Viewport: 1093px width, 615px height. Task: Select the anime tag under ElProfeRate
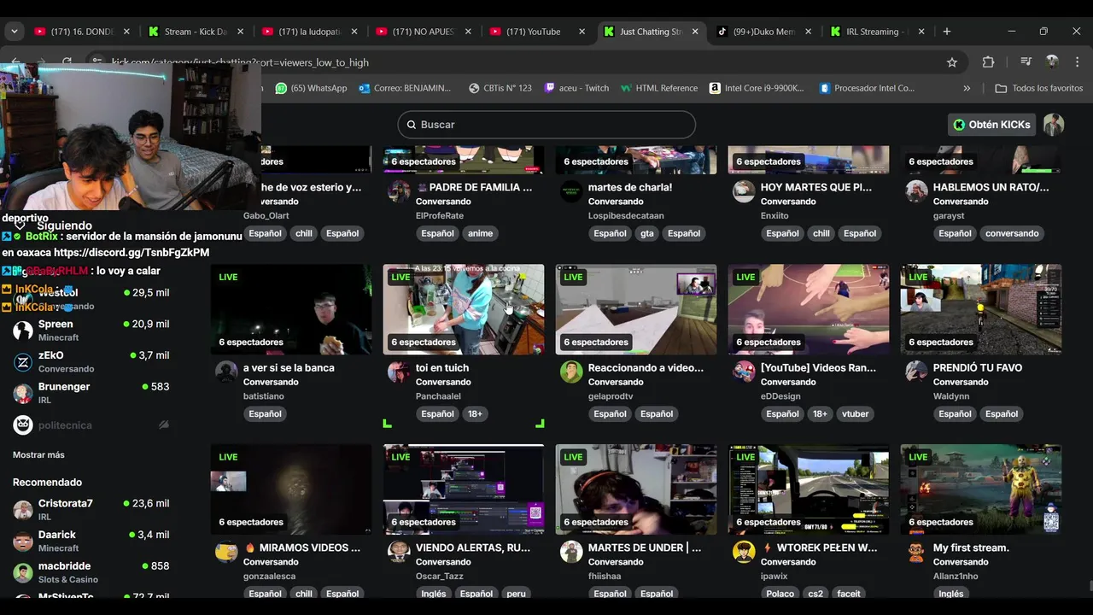point(480,233)
